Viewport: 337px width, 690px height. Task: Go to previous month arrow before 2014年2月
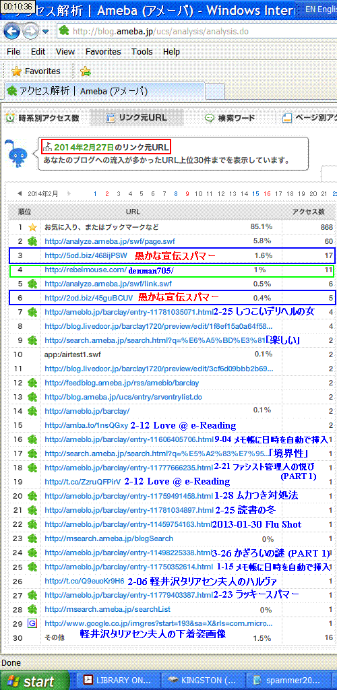coord(19,193)
